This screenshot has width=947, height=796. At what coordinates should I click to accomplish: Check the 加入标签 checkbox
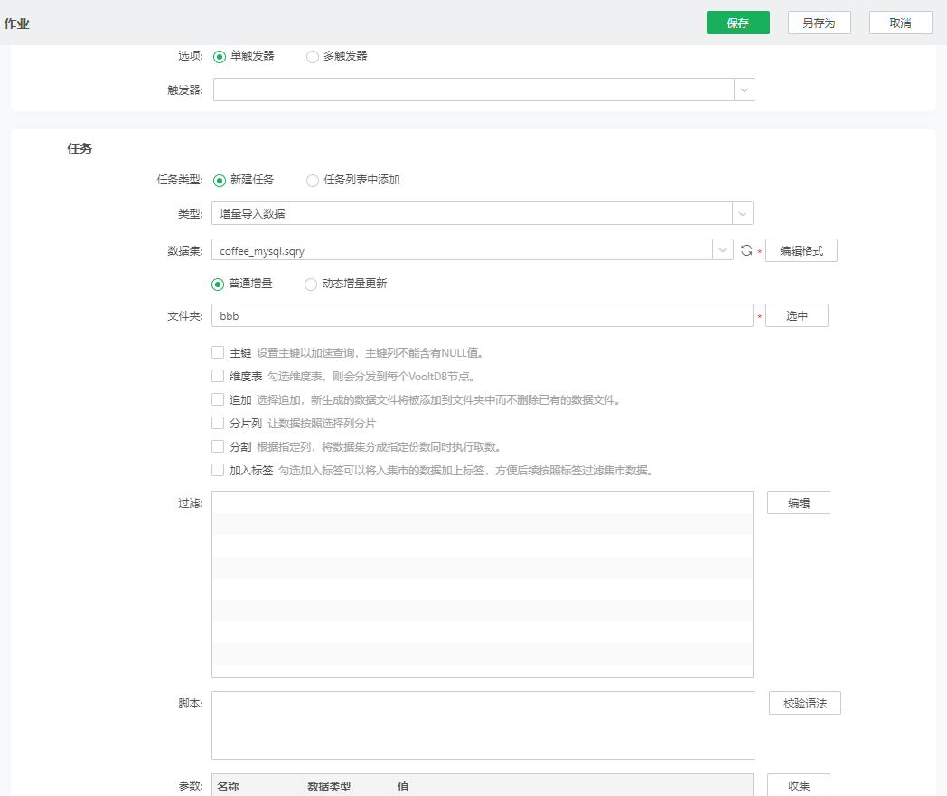[x=216, y=469]
